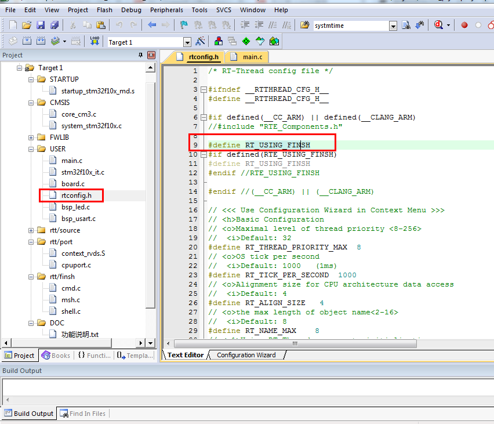Open the Options for Target settings
This screenshot has width=494, height=424.
(199, 41)
